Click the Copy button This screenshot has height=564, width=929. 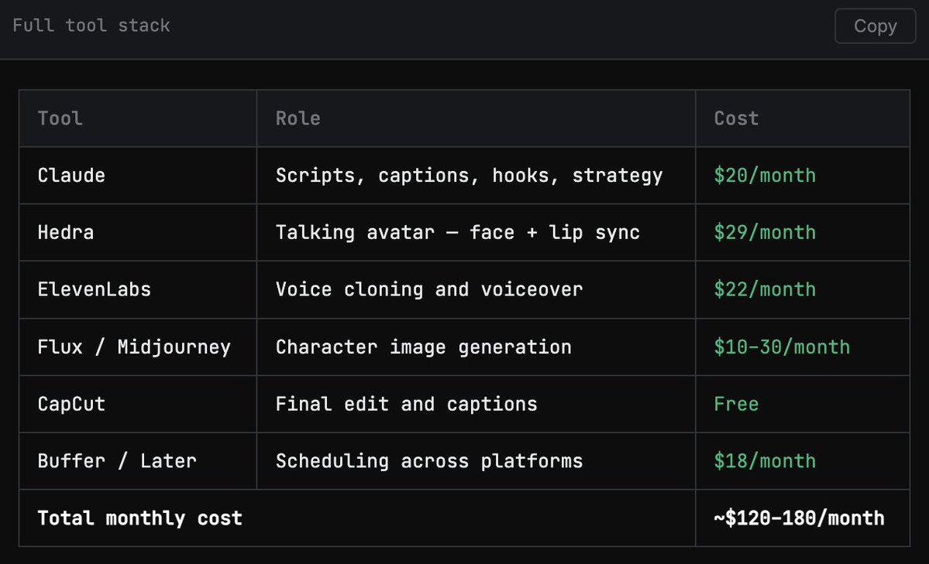click(875, 26)
